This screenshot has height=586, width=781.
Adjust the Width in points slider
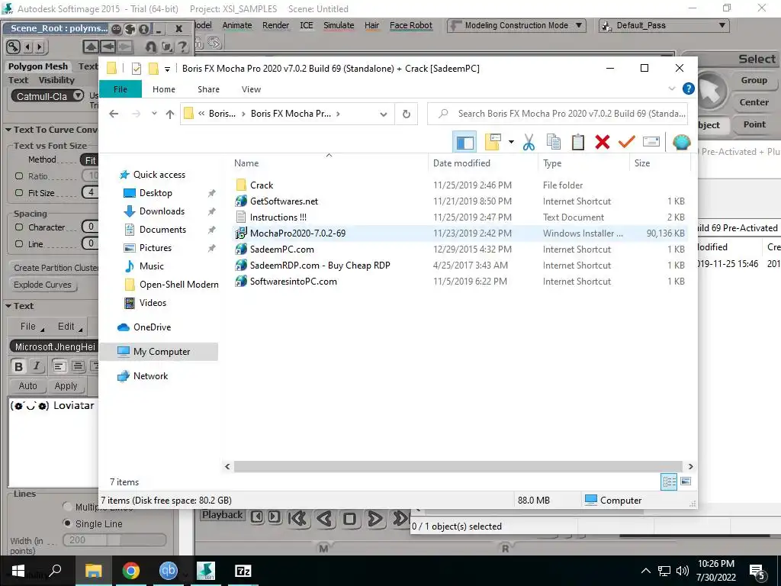click(114, 540)
